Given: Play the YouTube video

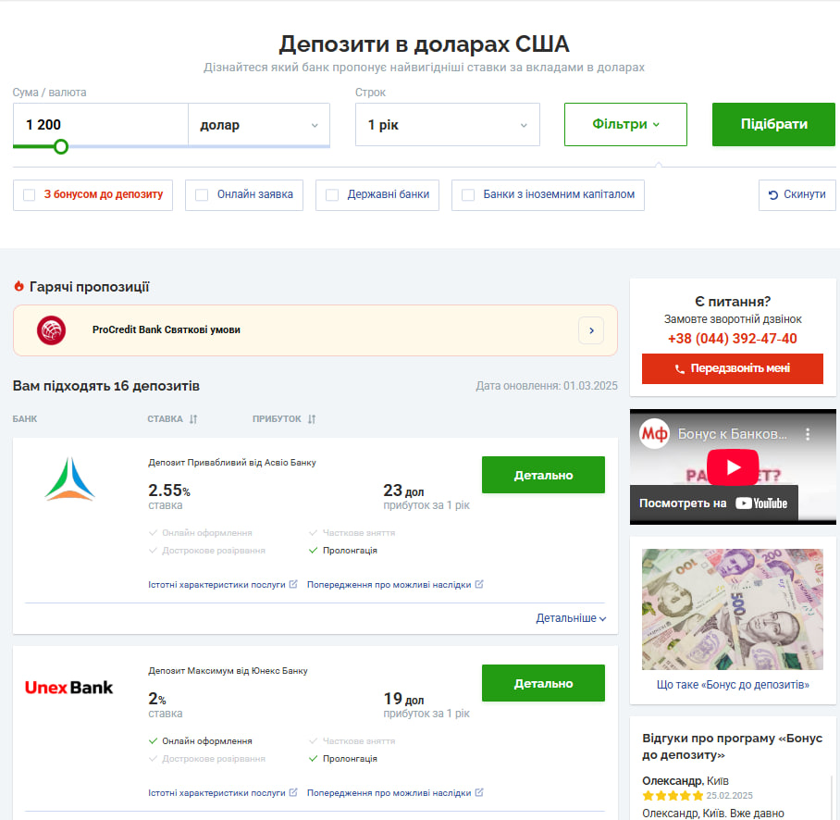Looking at the screenshot, I should pyautogui.click(x=733, y=467).
